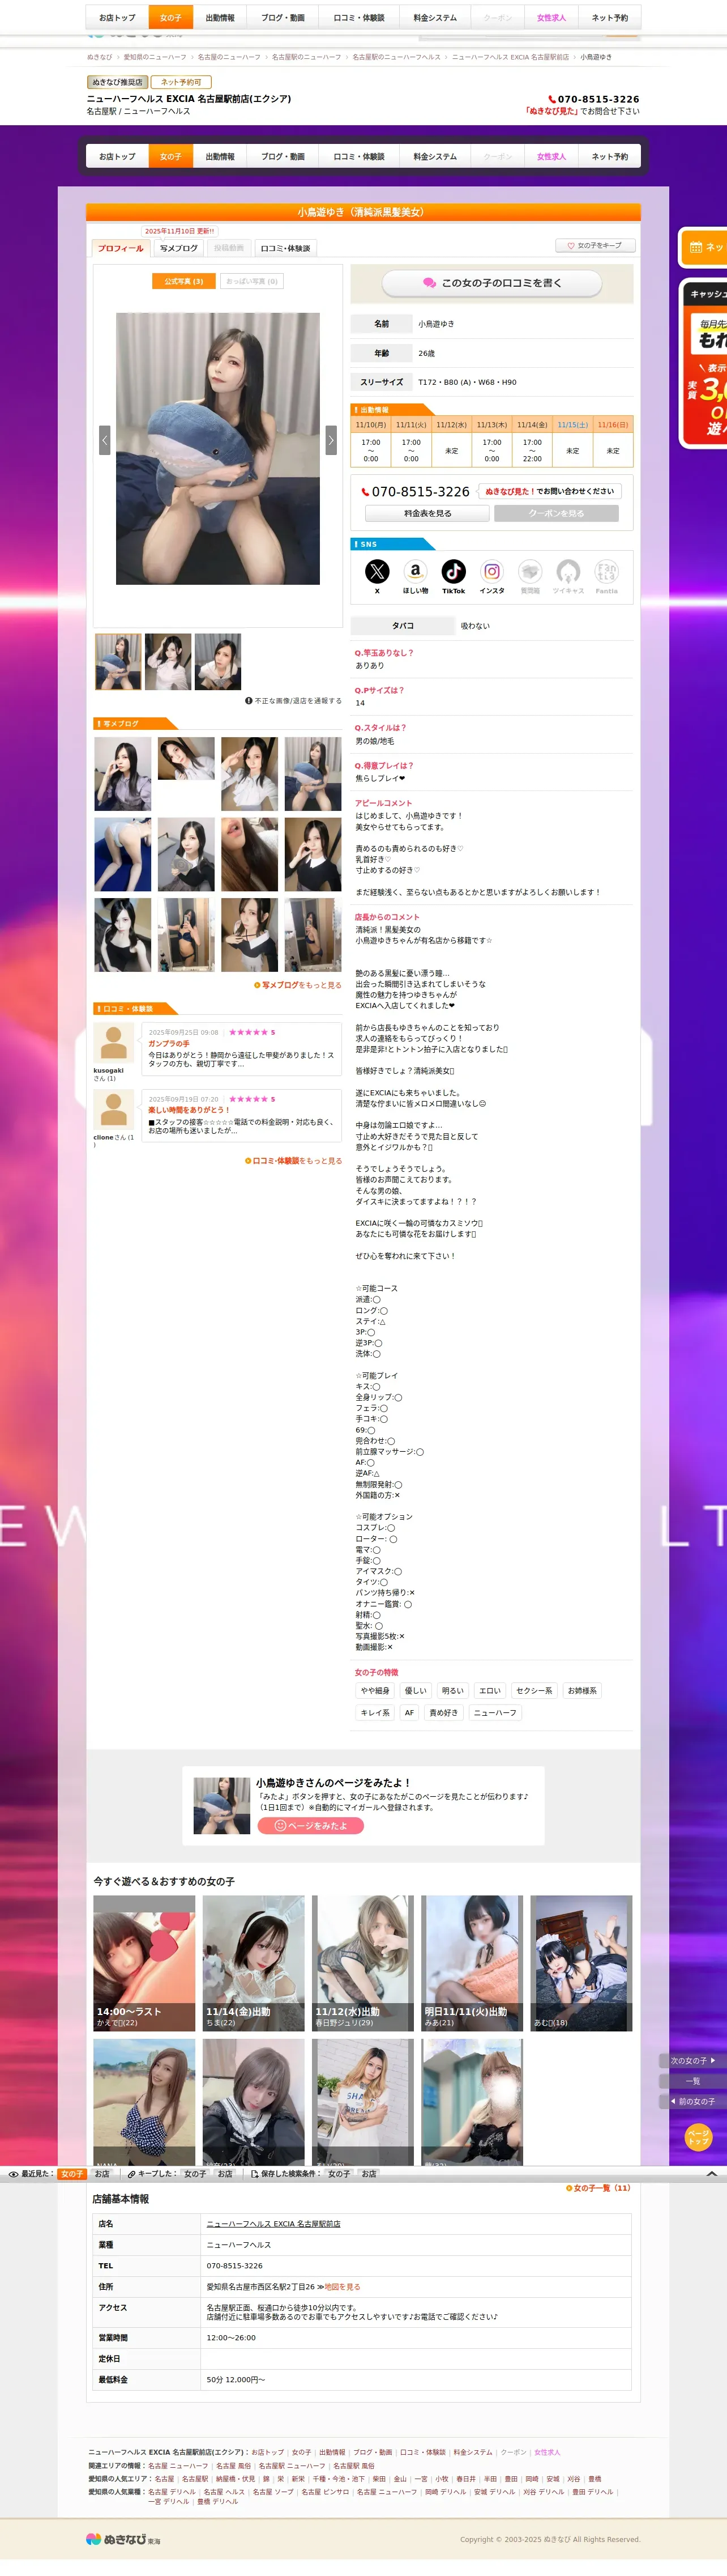Click 一覧 side navigation button
This screenshot has width=727, height=2576.
point(692,2081)
